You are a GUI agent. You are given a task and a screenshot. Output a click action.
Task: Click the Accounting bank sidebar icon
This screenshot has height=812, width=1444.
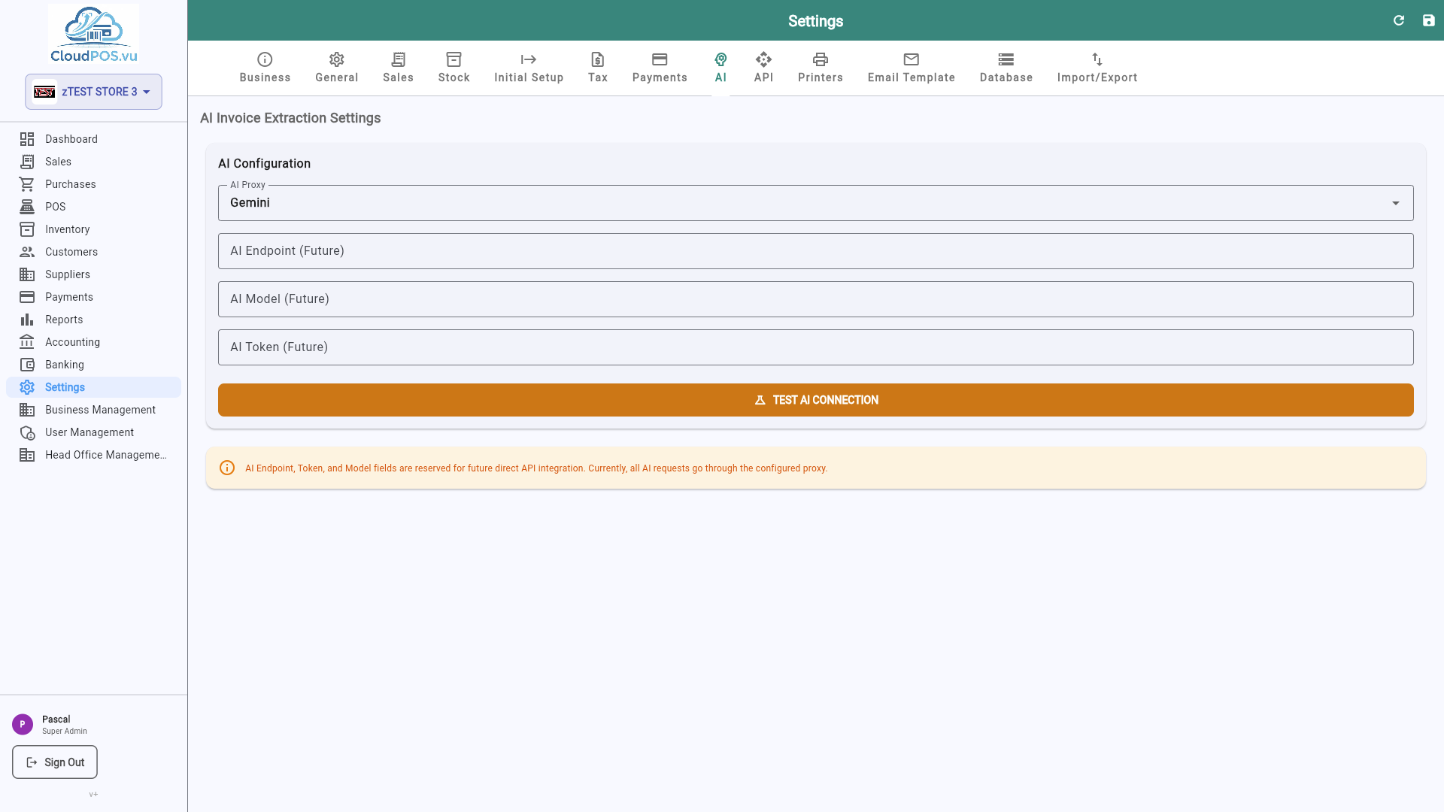[x=27, y=342]
